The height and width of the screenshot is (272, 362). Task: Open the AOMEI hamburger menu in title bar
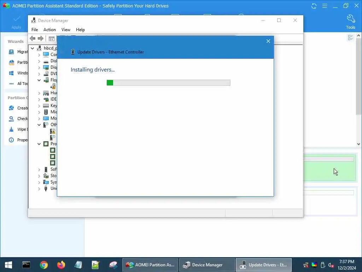(x=325, y=6)
